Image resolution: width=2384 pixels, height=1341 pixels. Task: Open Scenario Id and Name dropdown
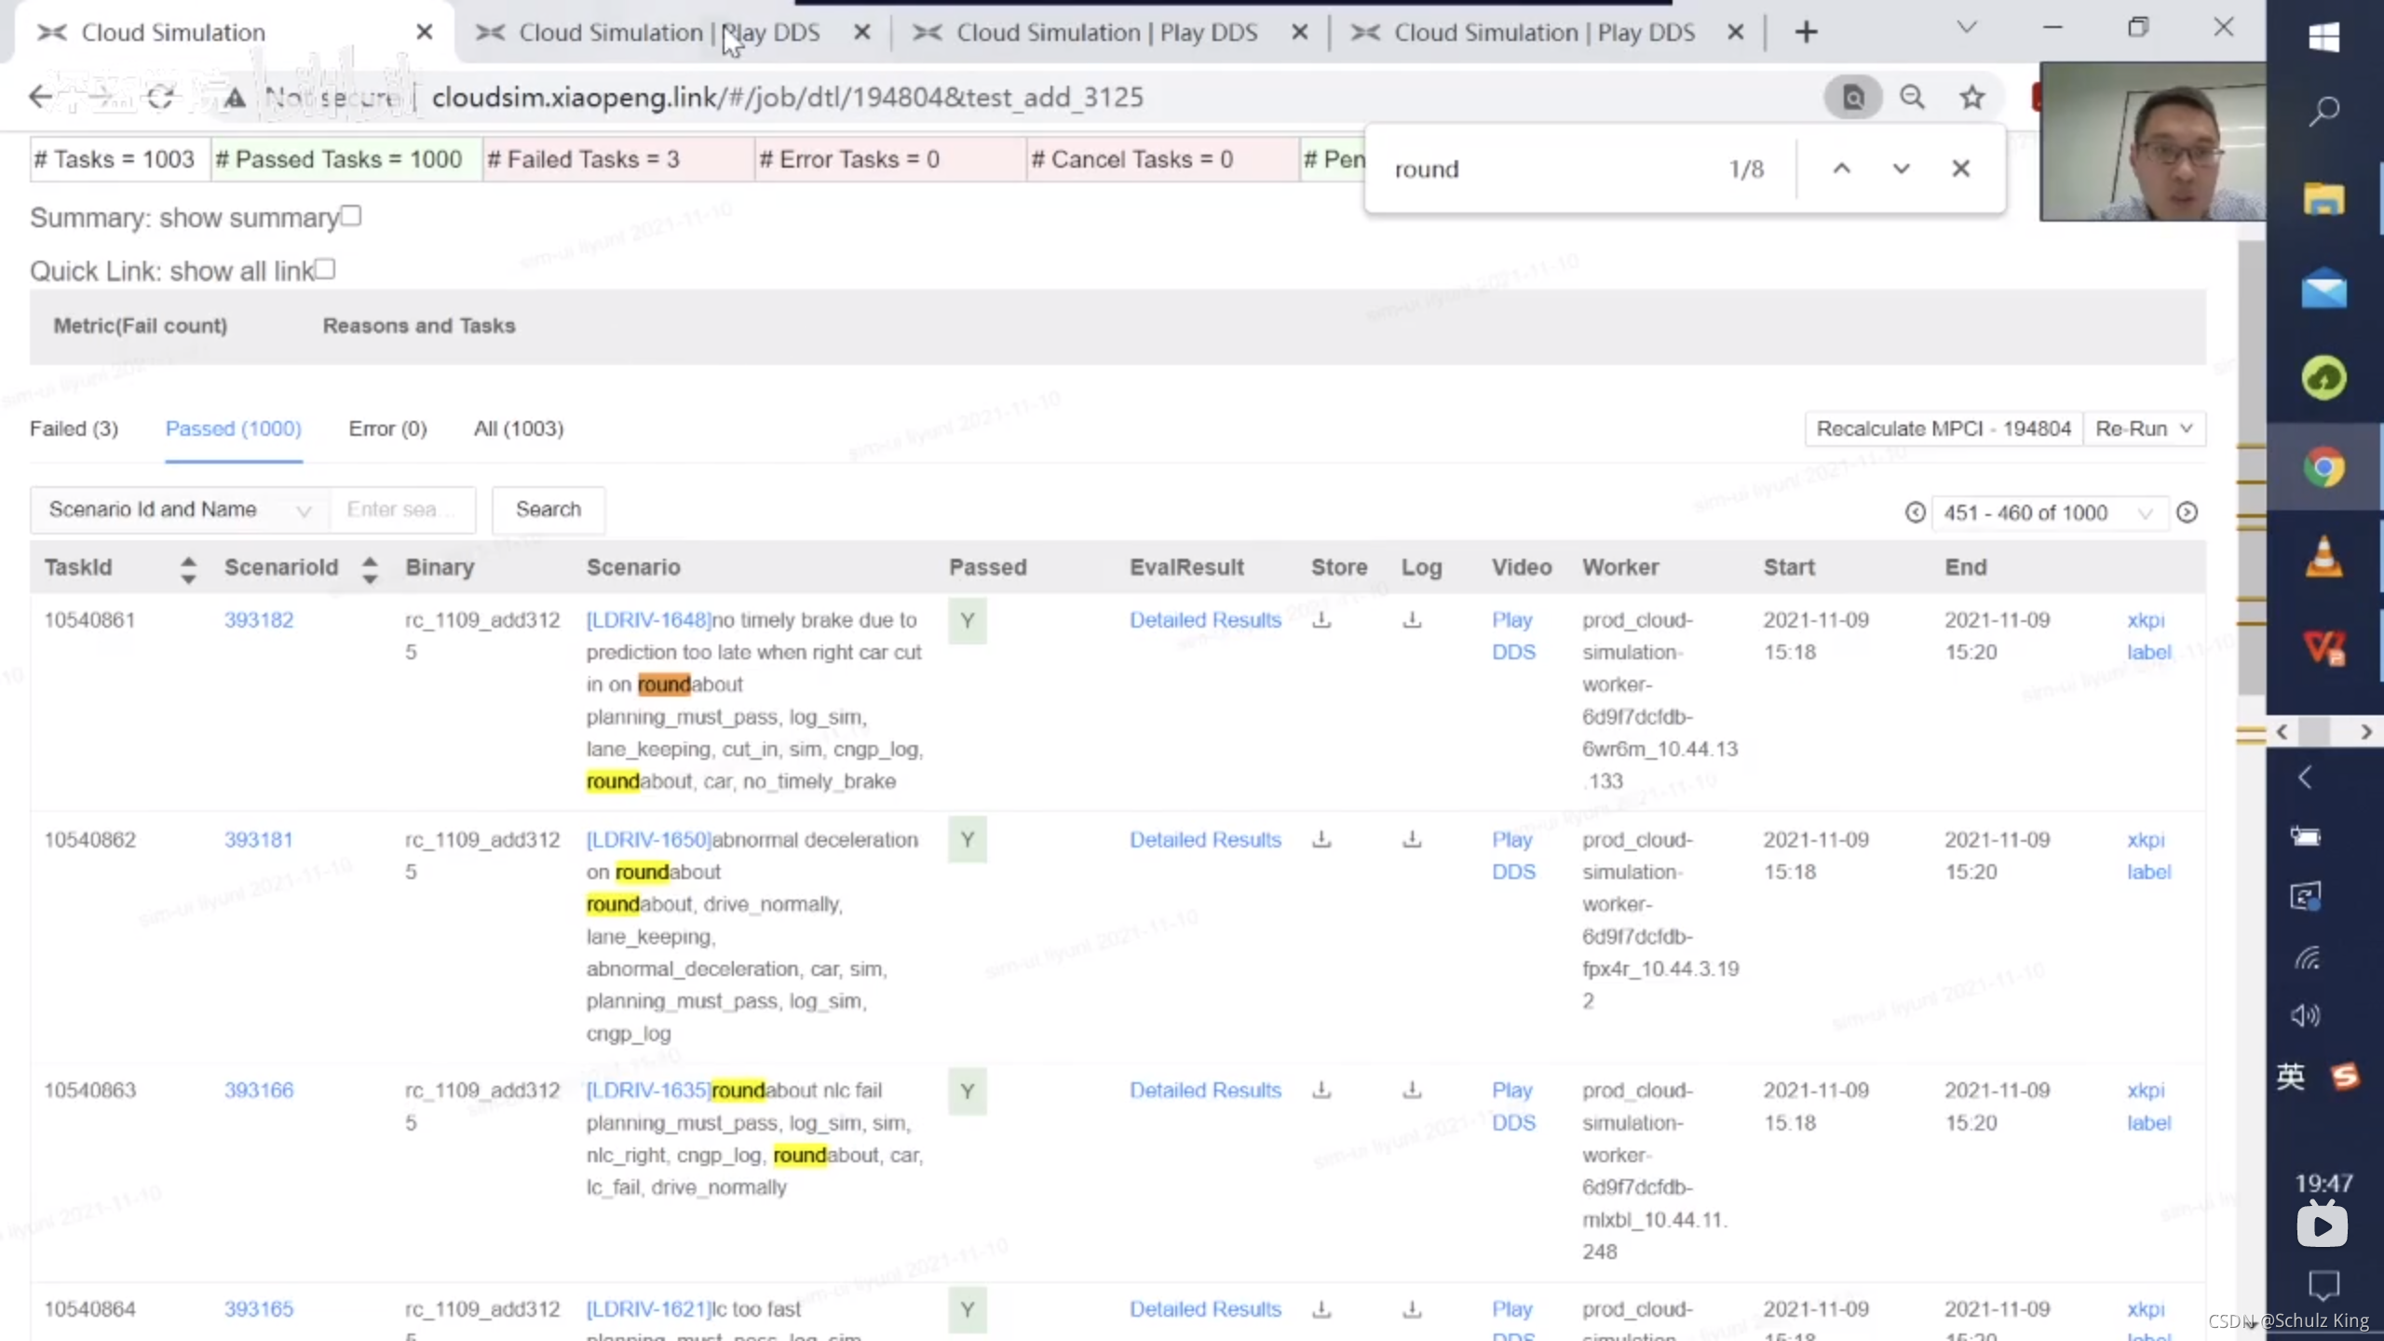click(x=179, y=509)
